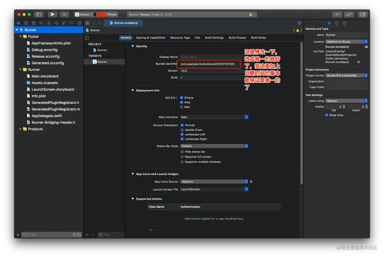
Task: Toggle Wrap lines in Text Settings
Action: (327, 115)
